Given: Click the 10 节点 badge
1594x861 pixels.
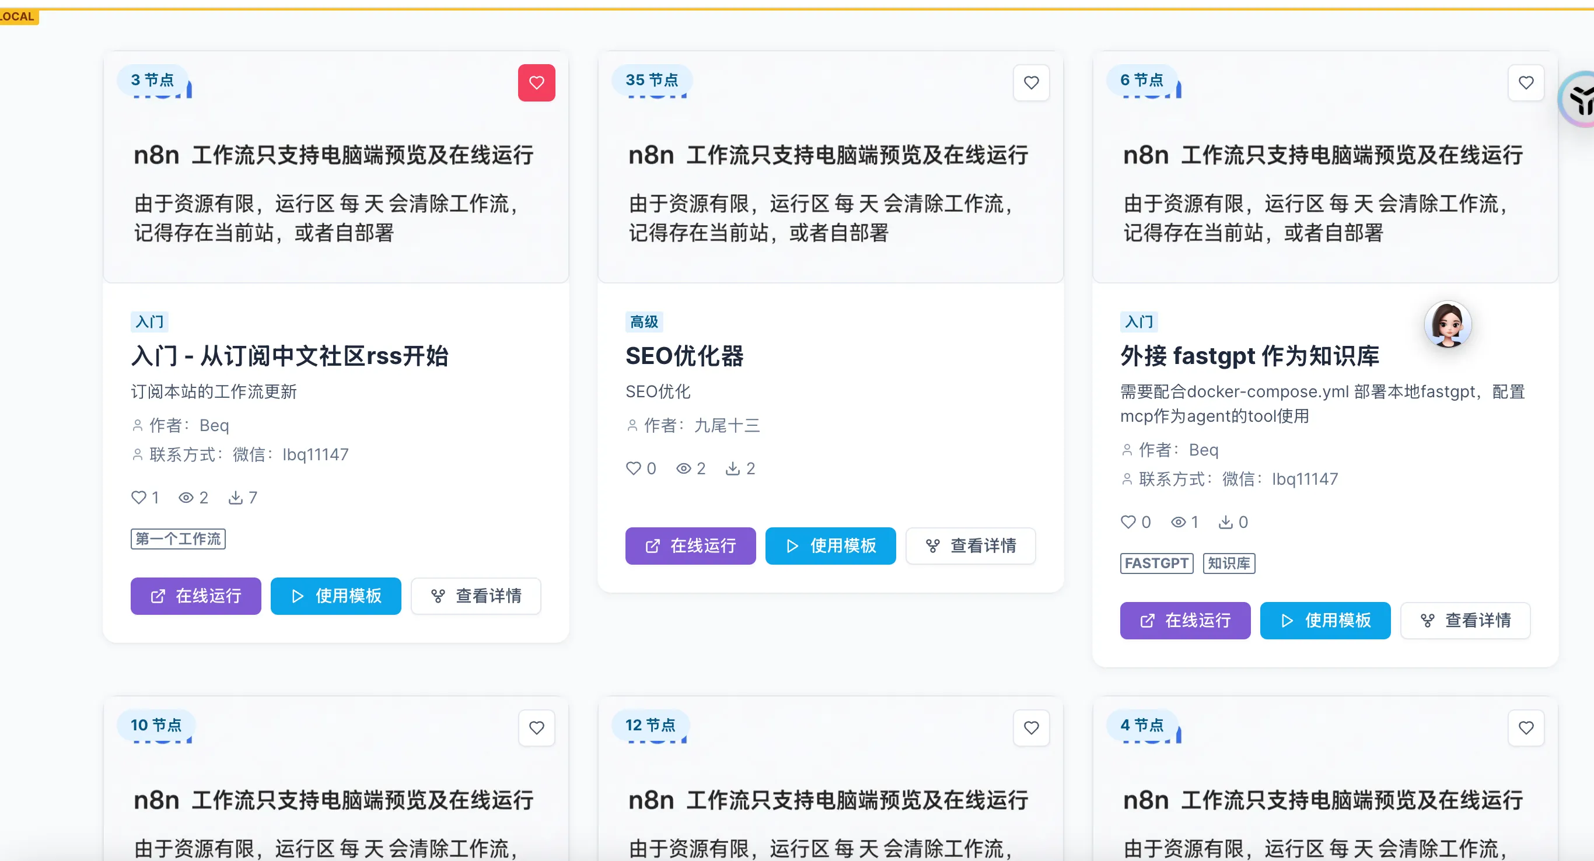Looking at the screenshot, I should pyautogui.click(x=156, y=725).
